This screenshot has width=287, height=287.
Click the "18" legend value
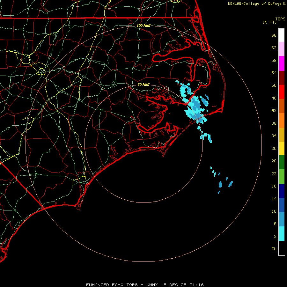[274, 186]
